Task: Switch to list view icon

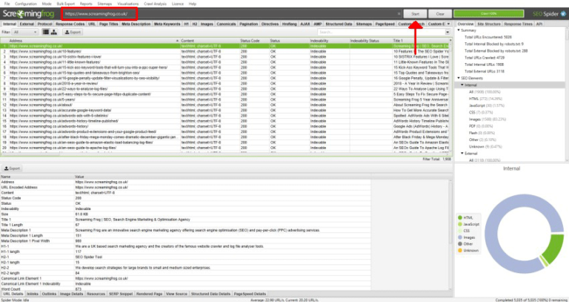Action: 46,32
